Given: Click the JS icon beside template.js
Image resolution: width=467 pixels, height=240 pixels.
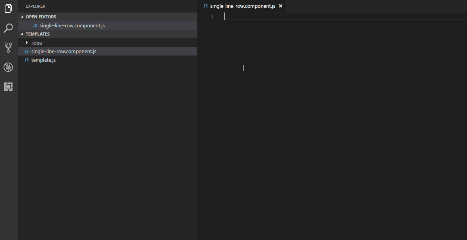Looking at the screenshot, I should pyautogui.click(x=27, y=60).
